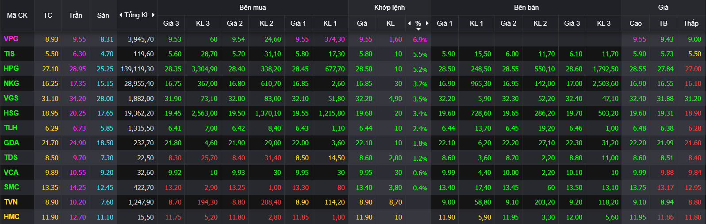Image resolution: width=706 pixels, height=224 pixels.
Task: Click HMC ceiling price 12.70
Action: [x=77, y=217]
